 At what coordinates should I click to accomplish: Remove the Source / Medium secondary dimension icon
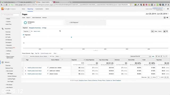tap(62, 60)
